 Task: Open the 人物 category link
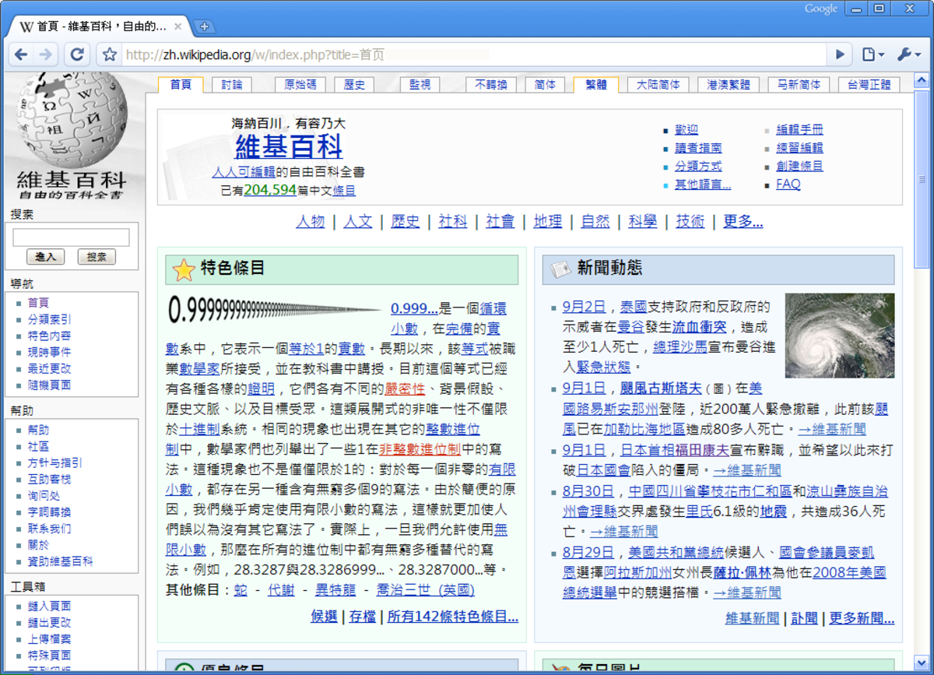pyautogui.click(x=310, y=222)
